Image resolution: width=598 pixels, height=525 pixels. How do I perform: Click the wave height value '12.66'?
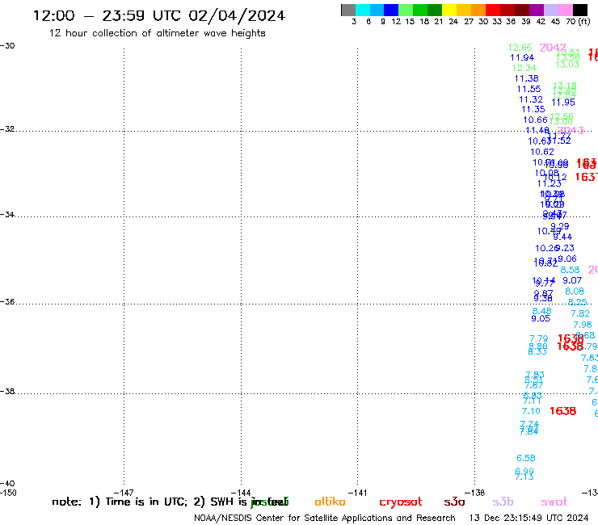[x=520, y=48]
